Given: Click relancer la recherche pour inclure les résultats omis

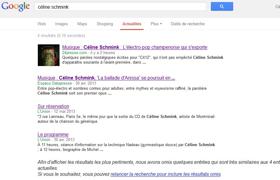Looking at the screenshot, I should (166, 174).
